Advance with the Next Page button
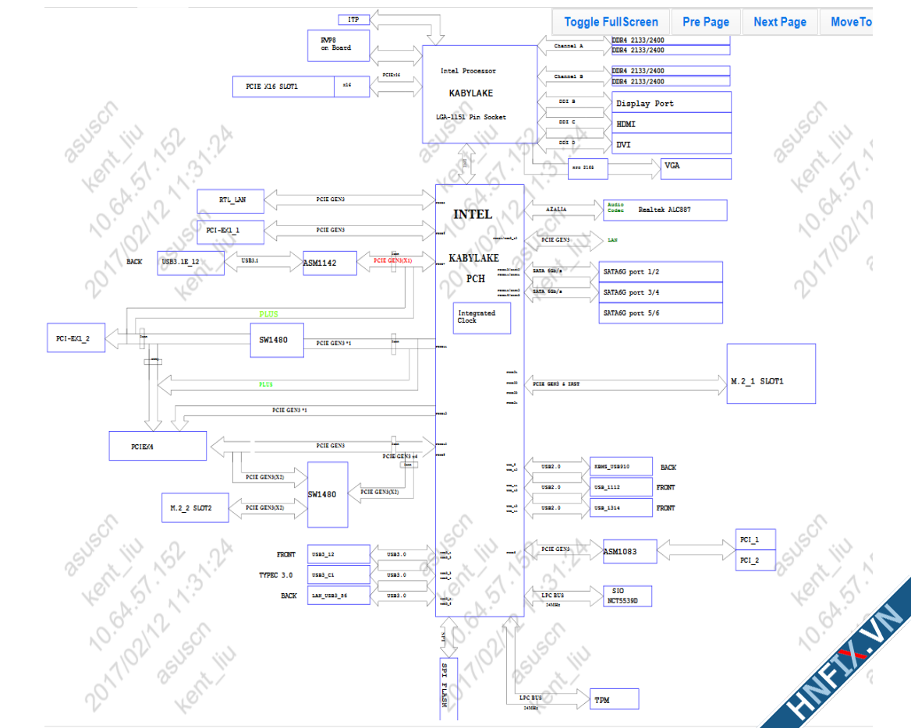The width and height of the screenshot is (911, 728). click(779, 22)
